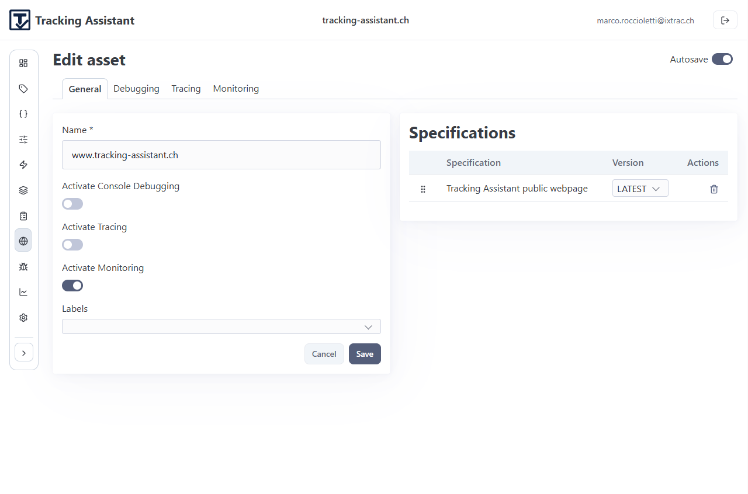Open the dashboard grid icon in sidebar

(x=23, y=63)
